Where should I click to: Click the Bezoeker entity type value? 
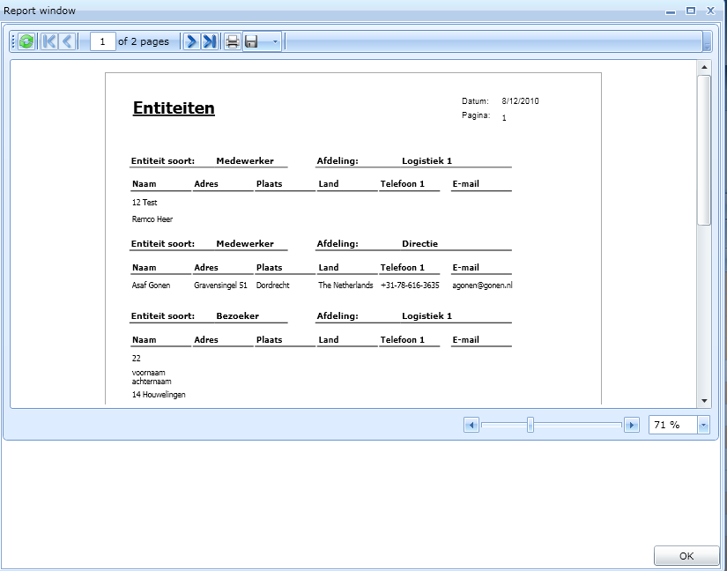tap(237, 316)
